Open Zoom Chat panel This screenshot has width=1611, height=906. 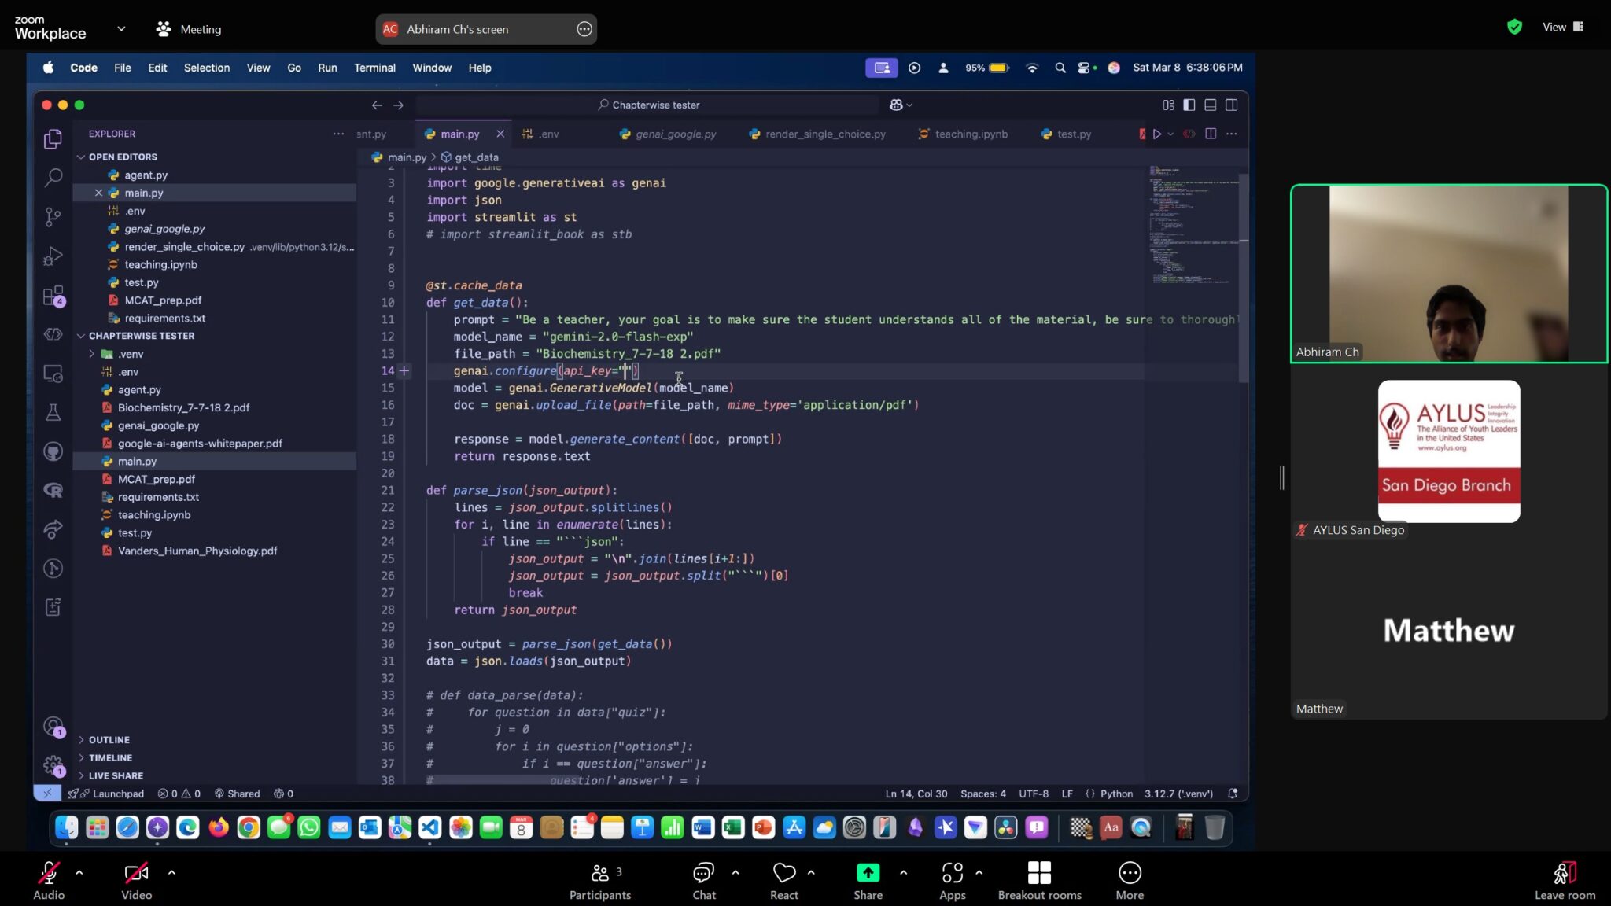click(703, 882)
